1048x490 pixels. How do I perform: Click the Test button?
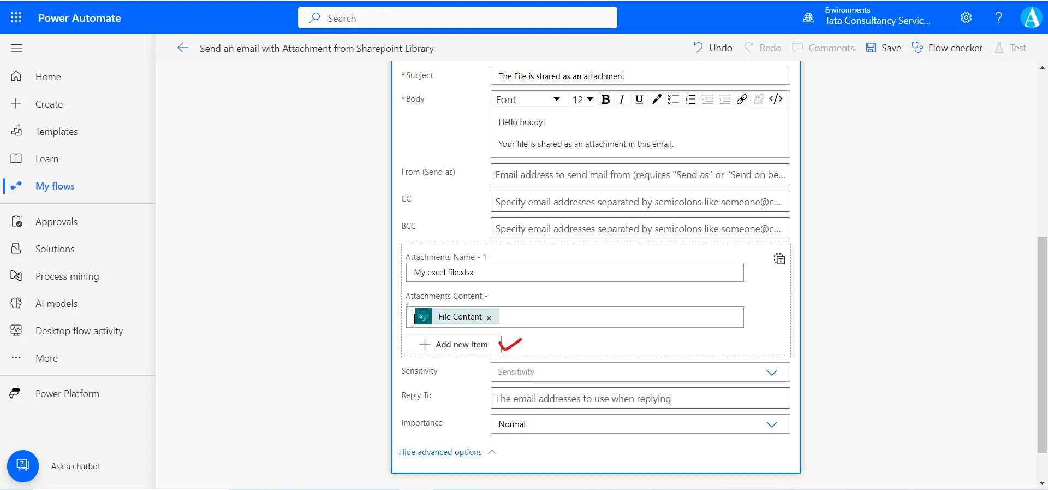pos(1010,48)
